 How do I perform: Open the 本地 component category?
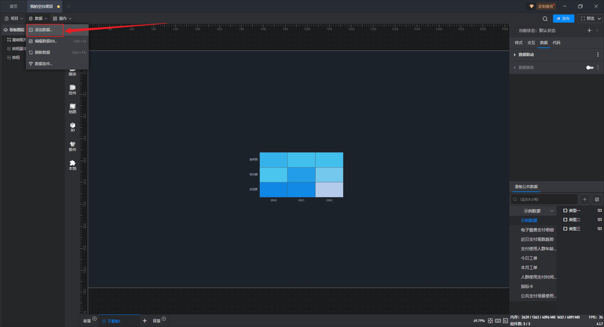(x=72, y=165)
